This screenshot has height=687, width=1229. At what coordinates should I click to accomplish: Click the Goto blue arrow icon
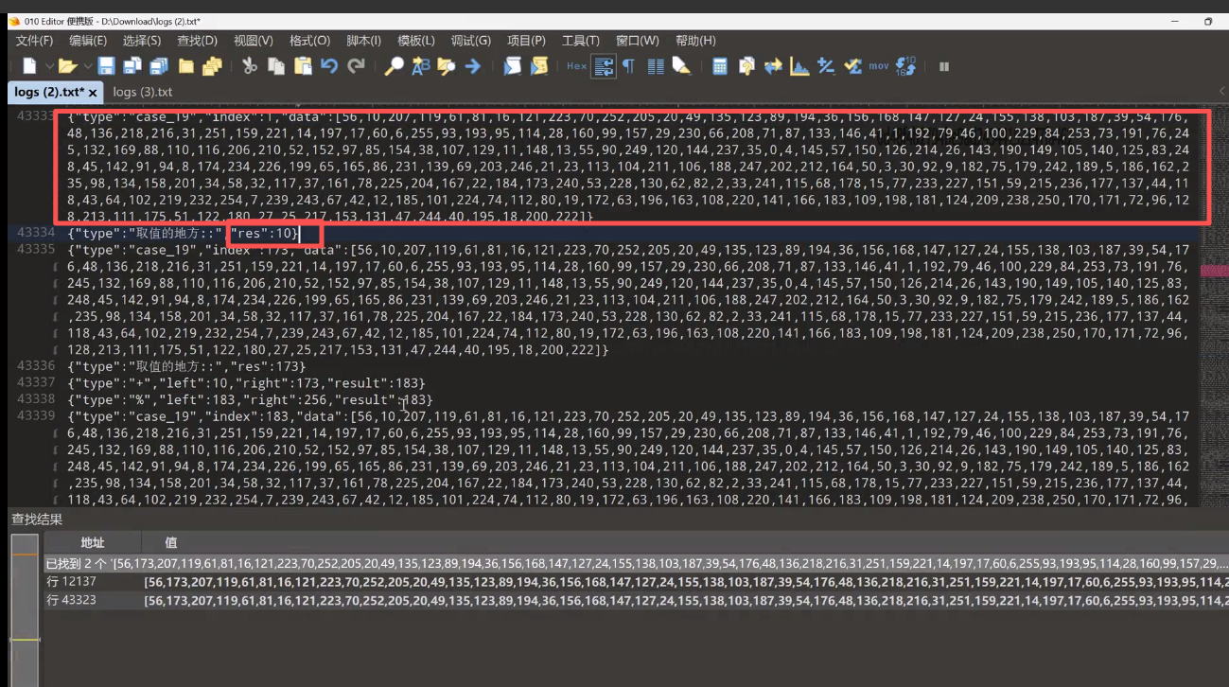472,66
